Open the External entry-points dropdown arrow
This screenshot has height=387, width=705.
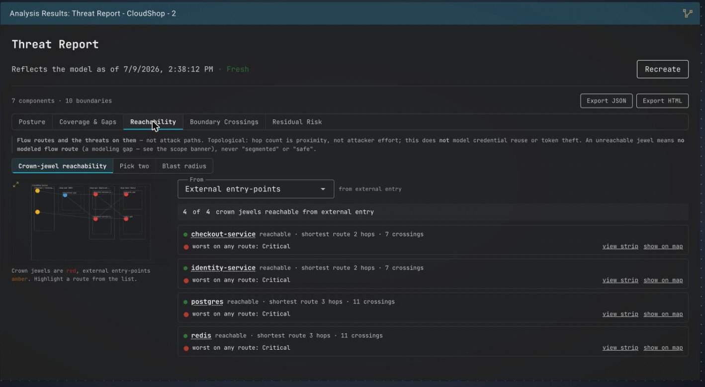[323, 190]
